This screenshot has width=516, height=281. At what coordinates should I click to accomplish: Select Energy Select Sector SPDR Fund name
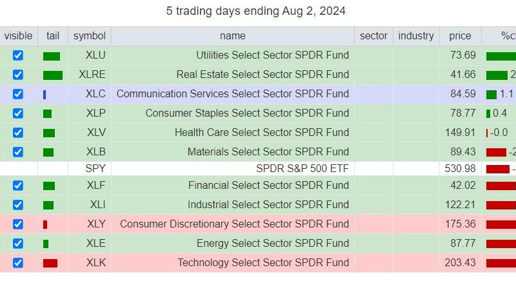(273, 243)
